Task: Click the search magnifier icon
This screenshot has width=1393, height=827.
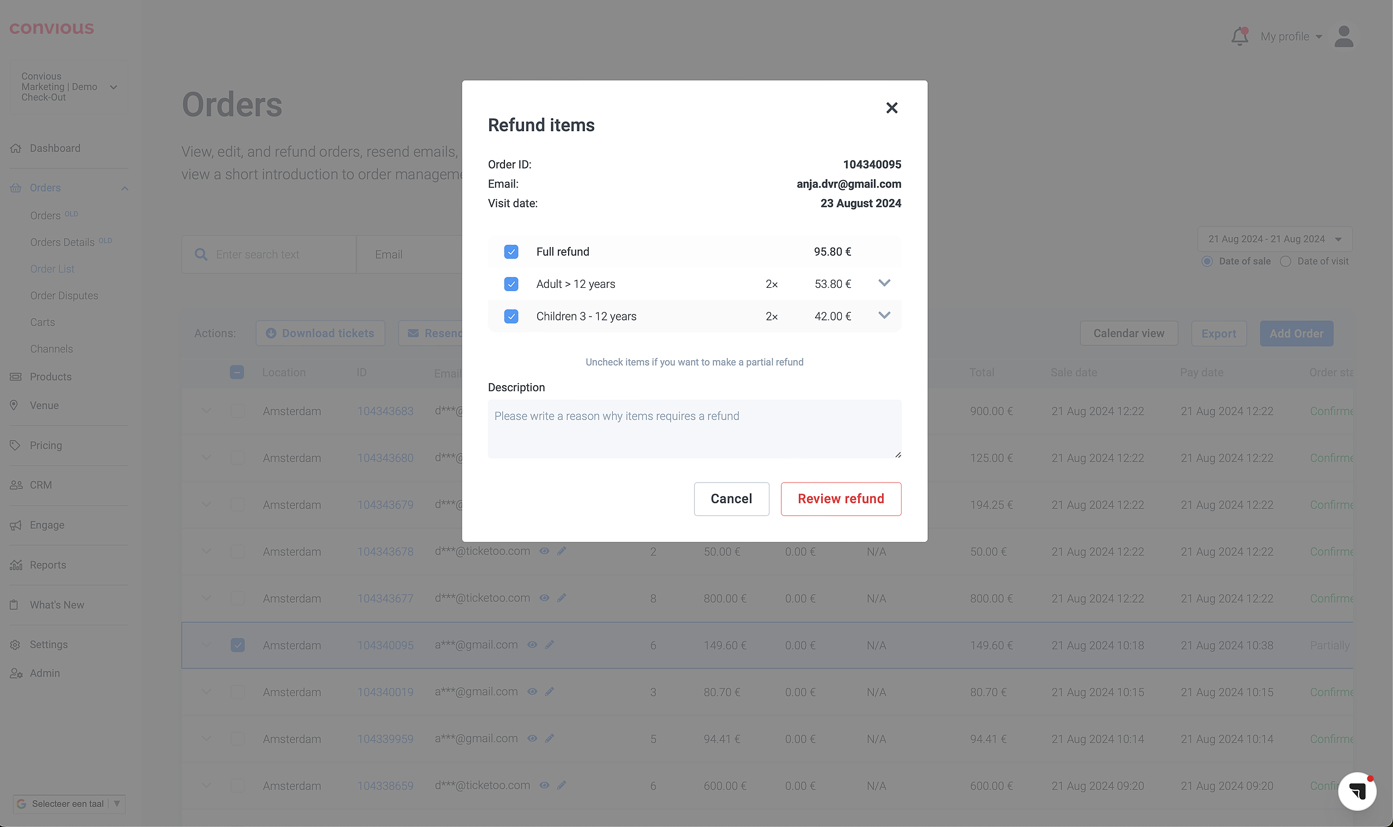Action: click(201, 255)
